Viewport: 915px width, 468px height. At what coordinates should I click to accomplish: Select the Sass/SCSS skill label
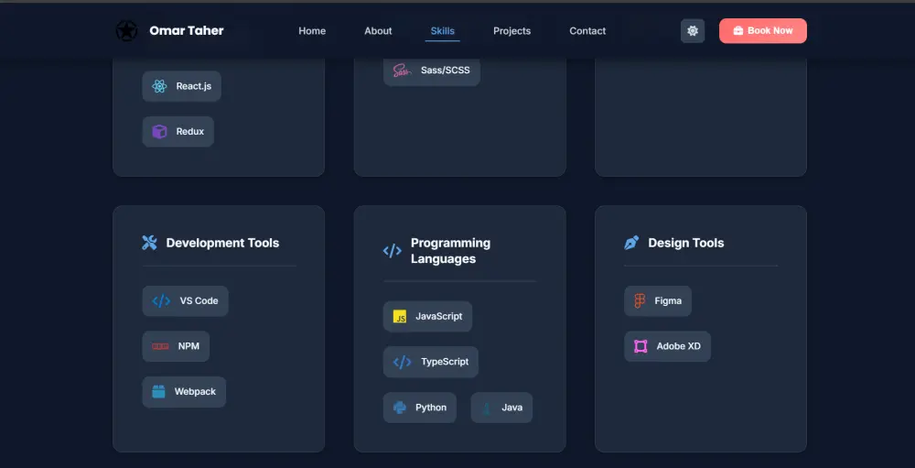(446, 71)
